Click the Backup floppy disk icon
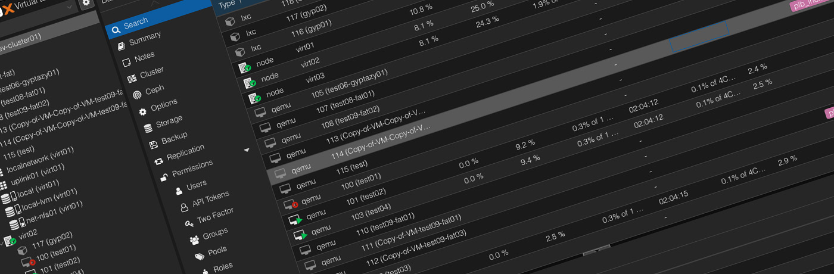 153,144
